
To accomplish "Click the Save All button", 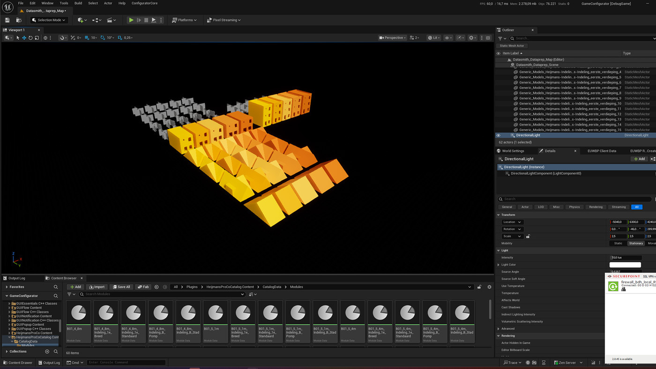I will pos(121,287).
